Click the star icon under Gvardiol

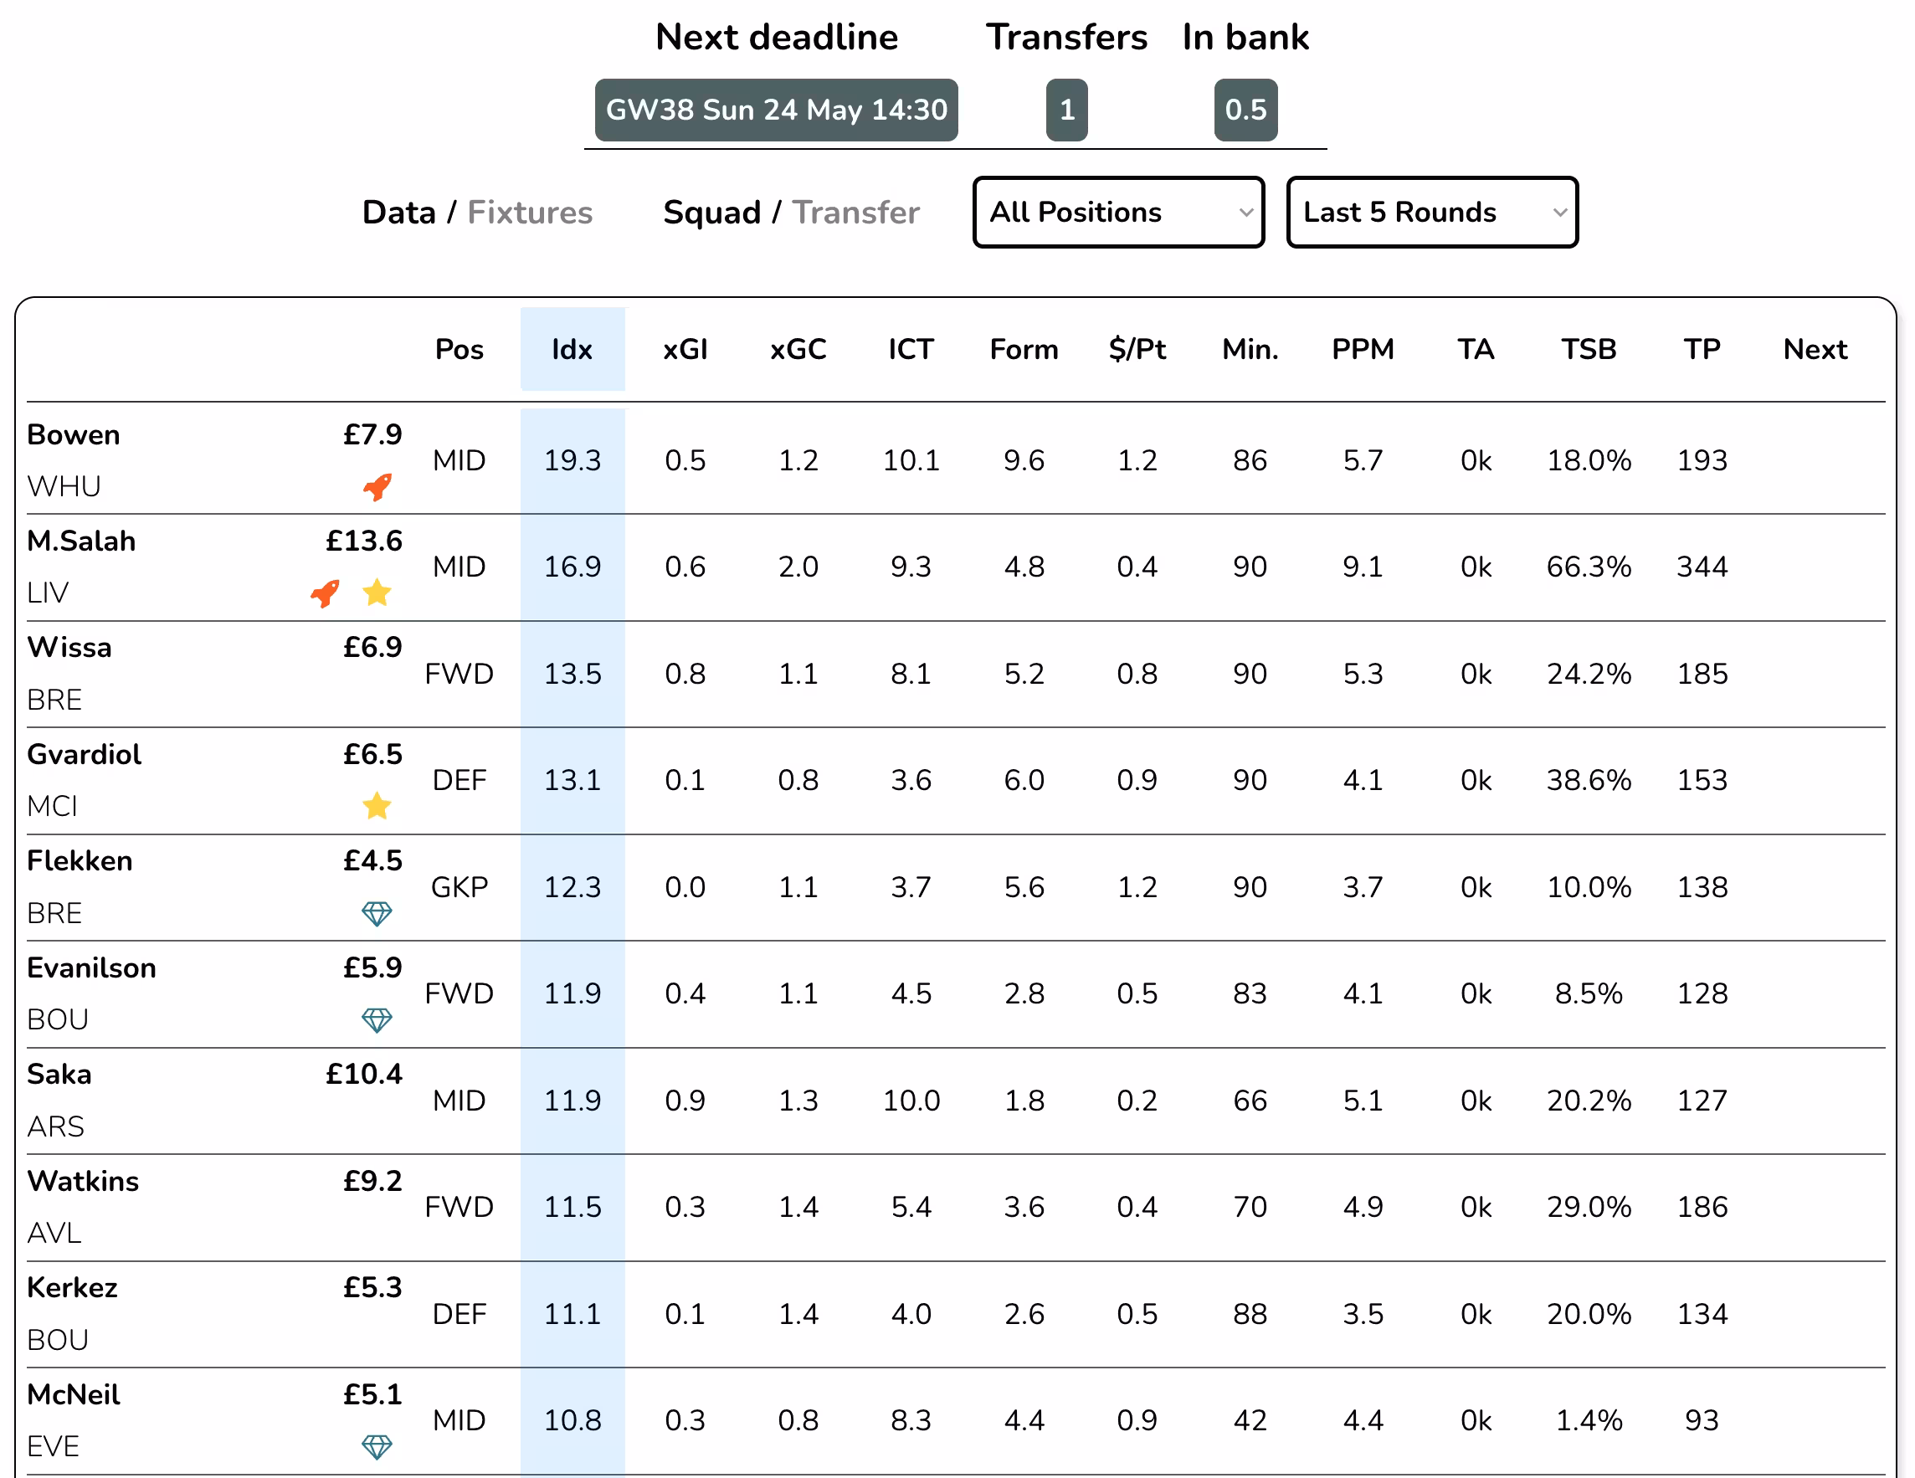coord(377,806)
